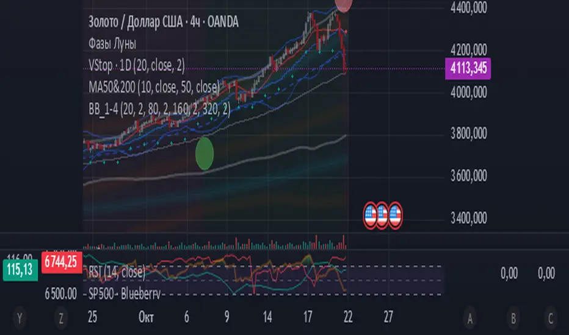Click the 3400,000 price axis level

pos(468,218)
